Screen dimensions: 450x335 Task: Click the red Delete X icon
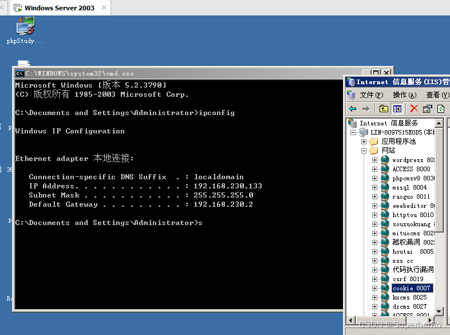click(414, 108)
